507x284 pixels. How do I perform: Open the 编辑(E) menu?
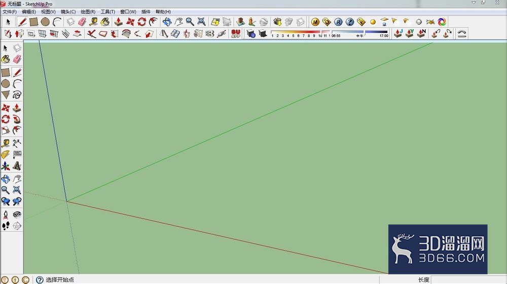(x=29, y=12)
